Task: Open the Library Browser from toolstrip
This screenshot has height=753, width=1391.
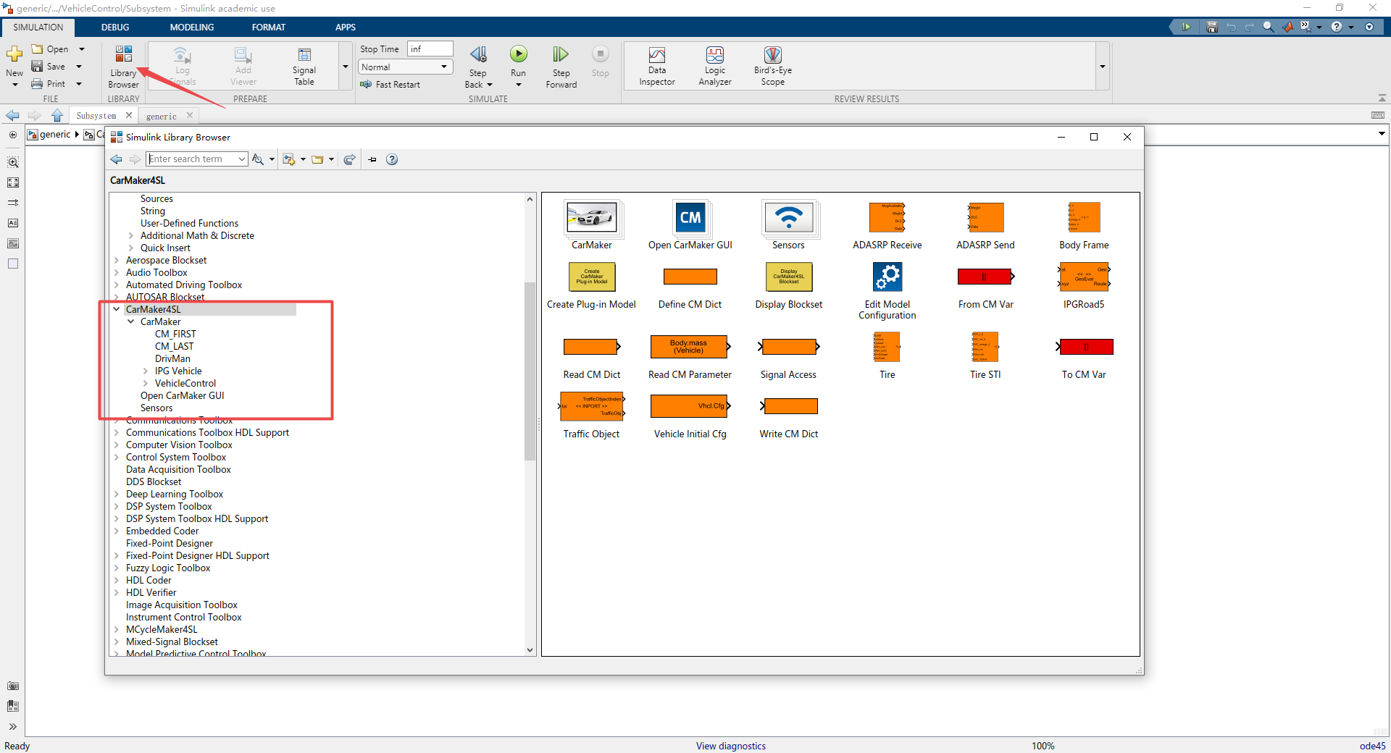Action: (124, 67)
